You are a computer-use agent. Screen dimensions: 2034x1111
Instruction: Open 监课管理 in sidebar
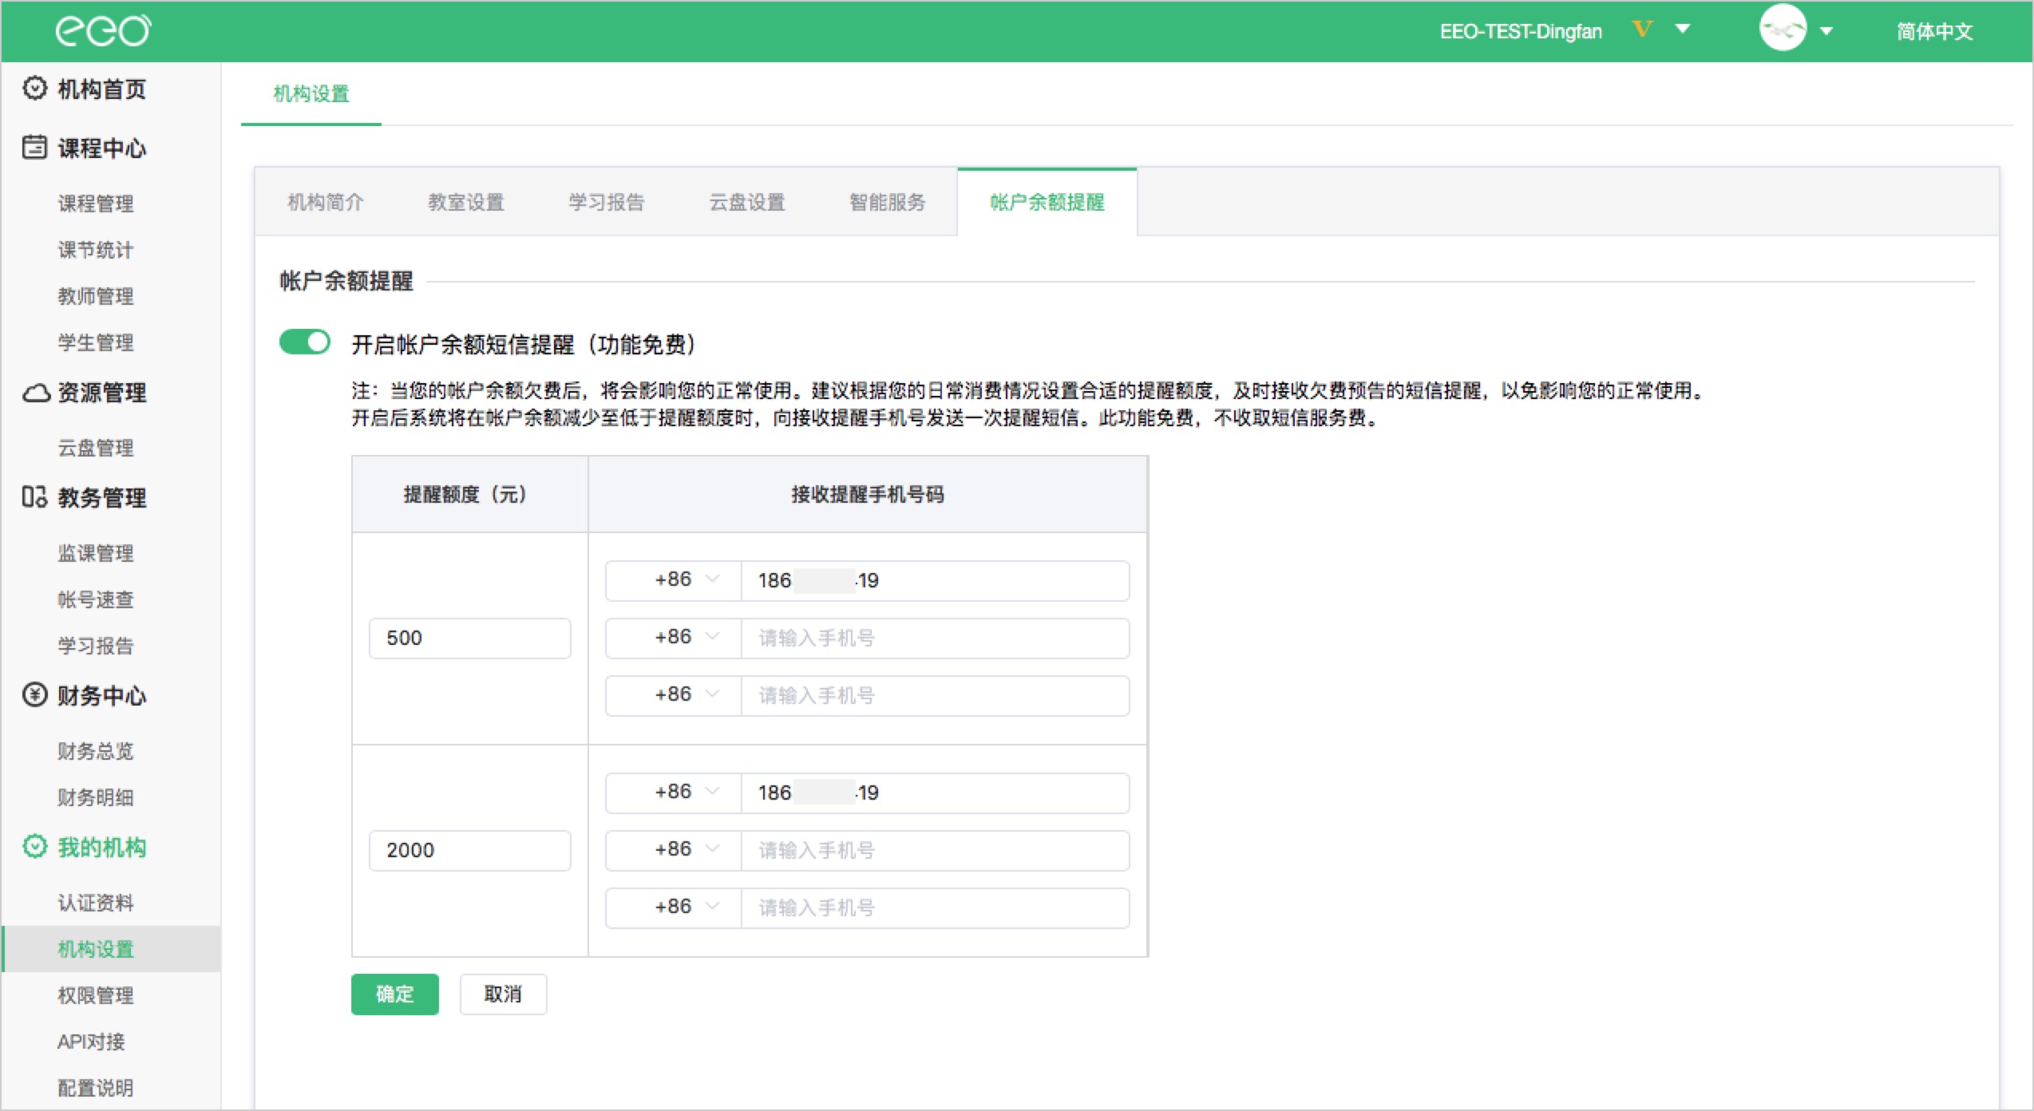pos(96,553)
